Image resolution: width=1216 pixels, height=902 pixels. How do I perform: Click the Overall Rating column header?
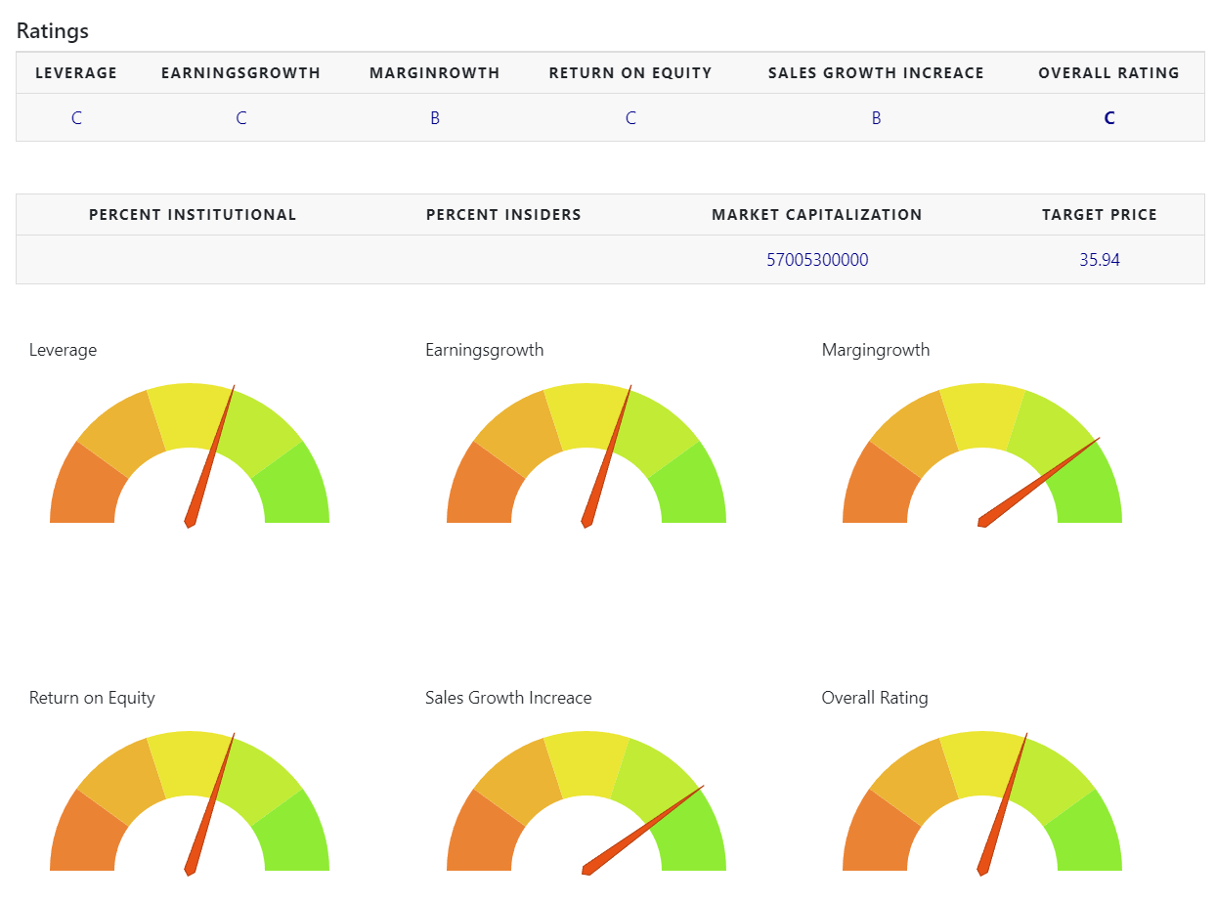(x=1108, y=73)
